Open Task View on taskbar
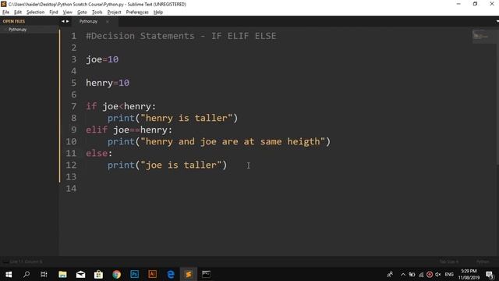Screen dimensions: 499x281 pos(44,274)
